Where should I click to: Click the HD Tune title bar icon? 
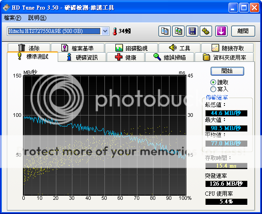(x=6, y=8)
